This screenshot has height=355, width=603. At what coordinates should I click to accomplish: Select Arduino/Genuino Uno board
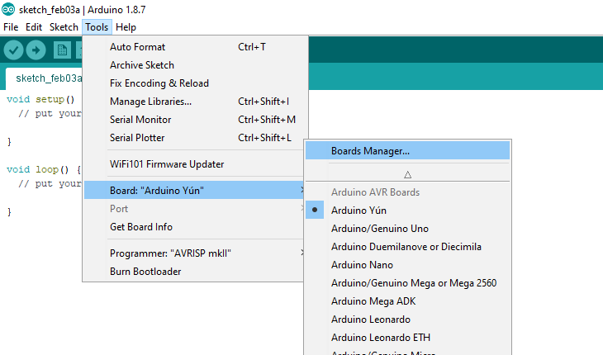tap(407, 229)
